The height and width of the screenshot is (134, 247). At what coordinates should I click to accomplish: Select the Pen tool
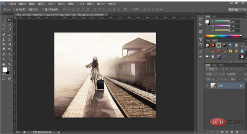pos(4,54)
